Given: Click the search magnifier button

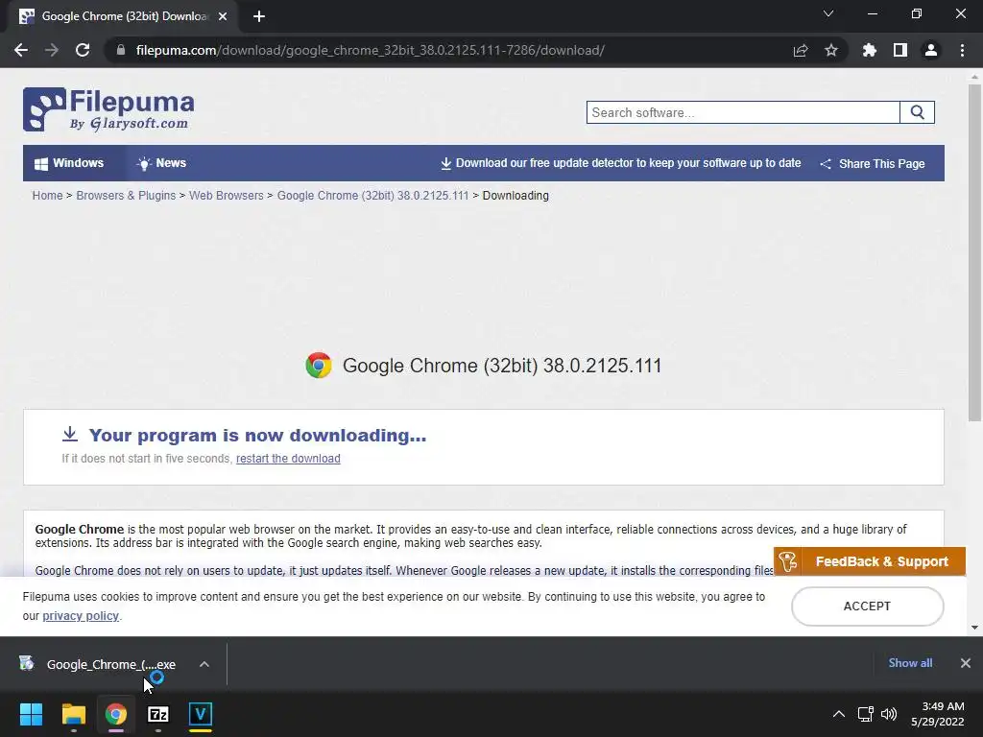Looking at the screenshot, I should point(917,112).
